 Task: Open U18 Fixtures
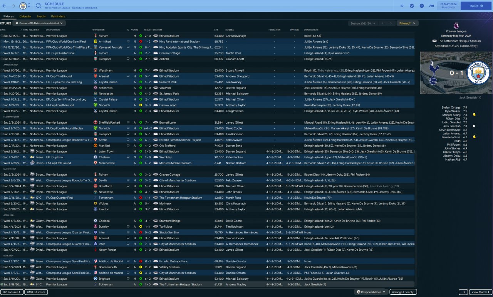click(36, 292)
